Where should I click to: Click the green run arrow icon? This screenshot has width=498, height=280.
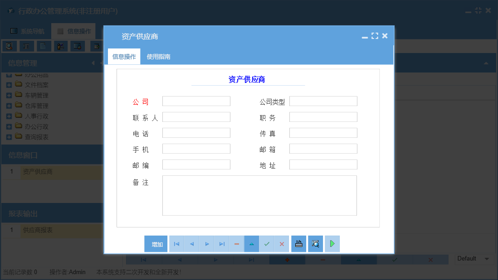coord(332,244)
